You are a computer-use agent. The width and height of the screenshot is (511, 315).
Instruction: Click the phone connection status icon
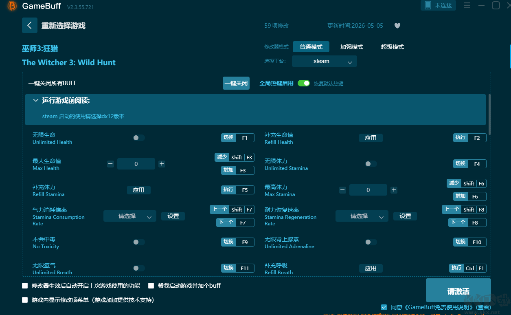click(428, 5)
